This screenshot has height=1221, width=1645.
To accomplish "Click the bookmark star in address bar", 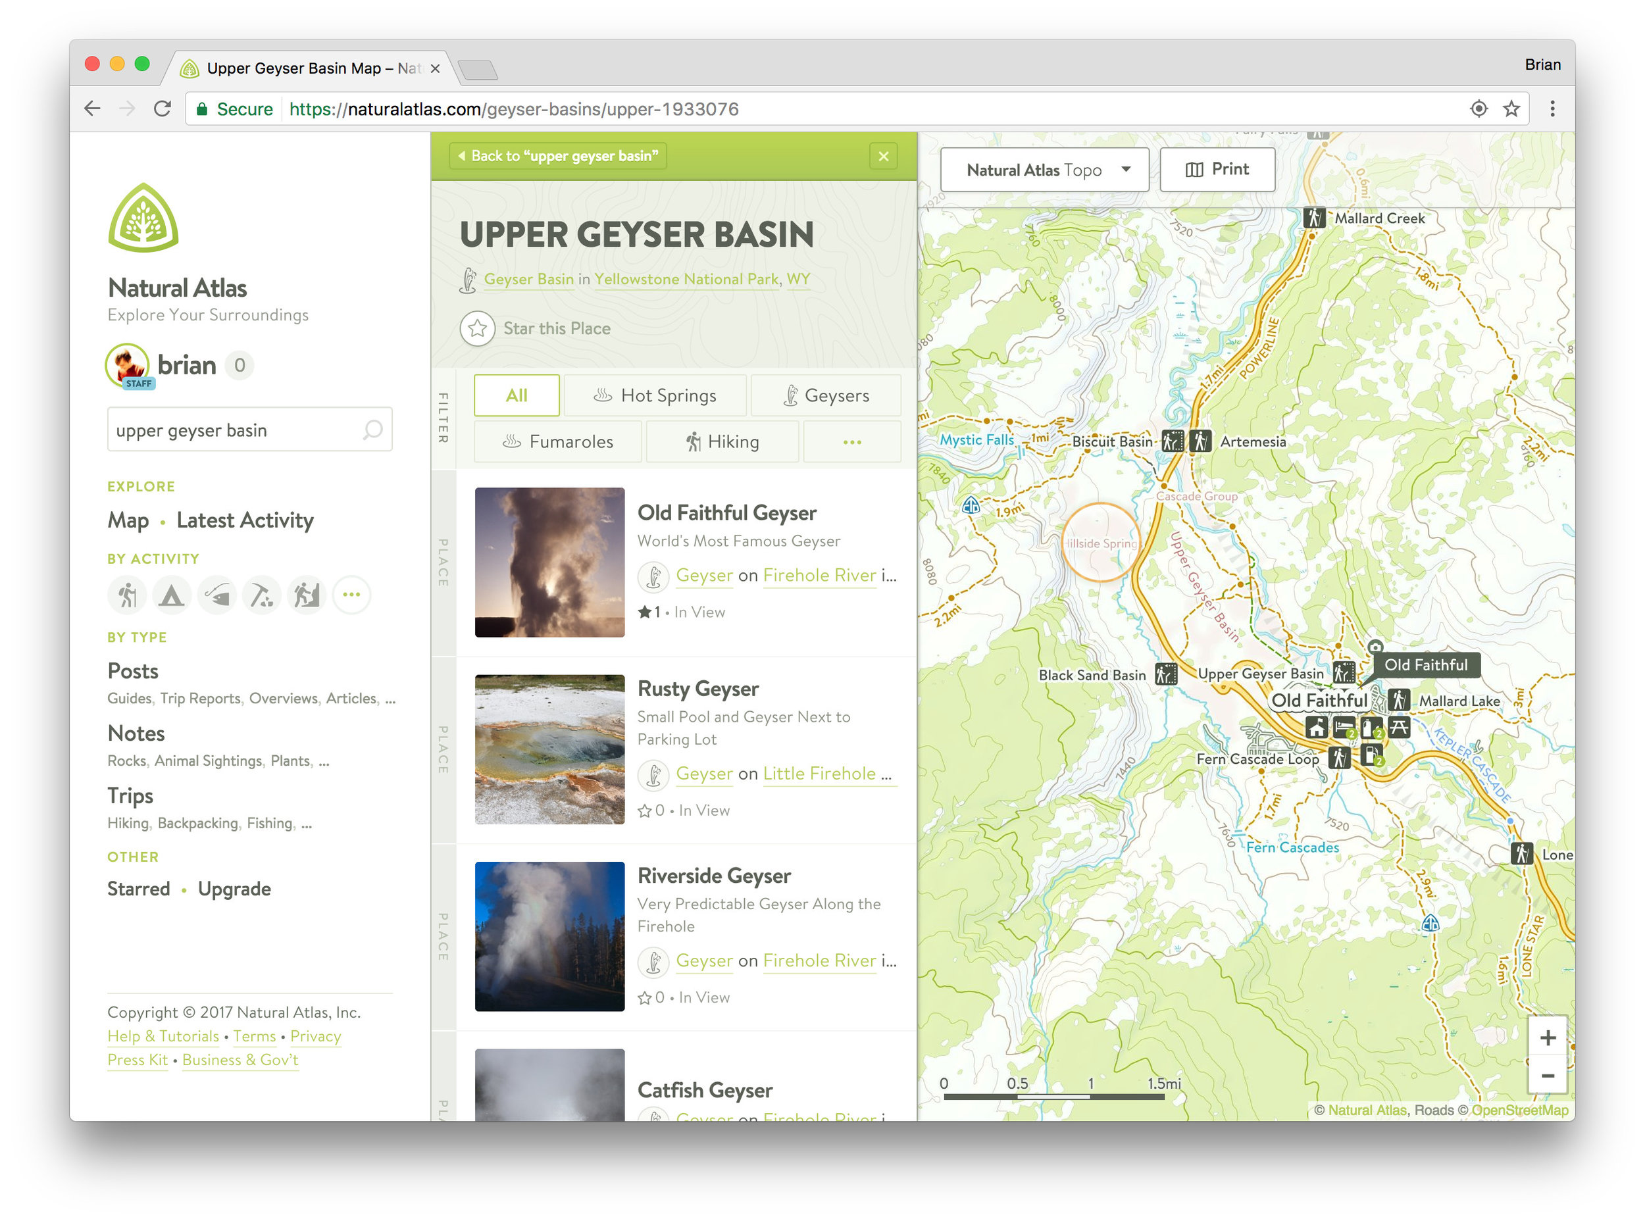I will tap(1513, 109).
